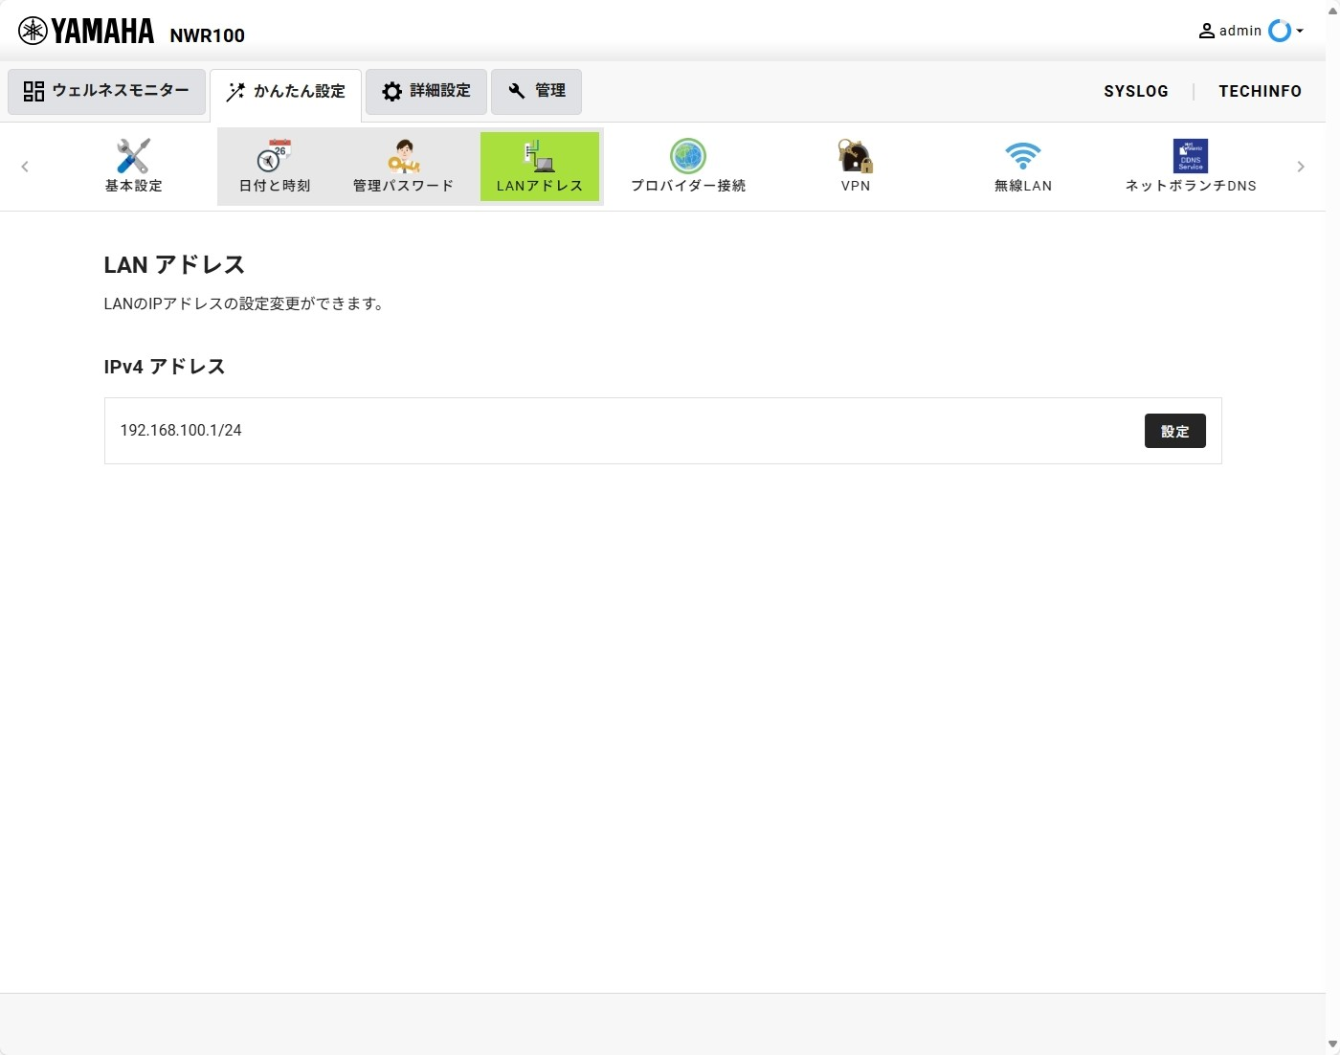Open the 基本設定 settings icon
The width and height of the screenshot is (1340, 1055).
click(132, 165)
